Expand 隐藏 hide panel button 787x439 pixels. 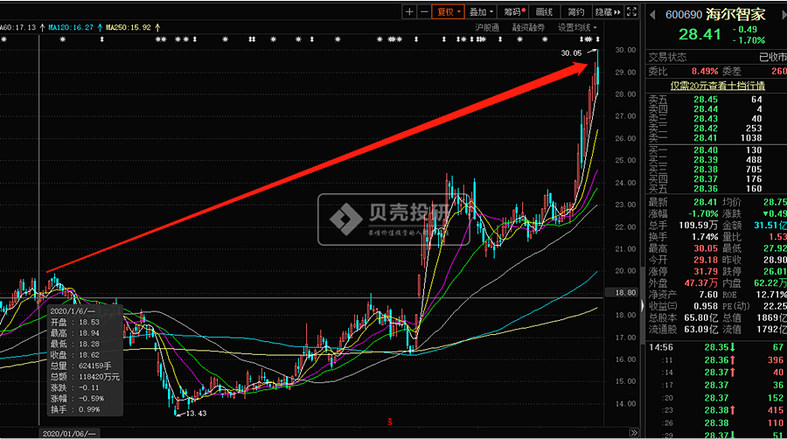point(608,11)
